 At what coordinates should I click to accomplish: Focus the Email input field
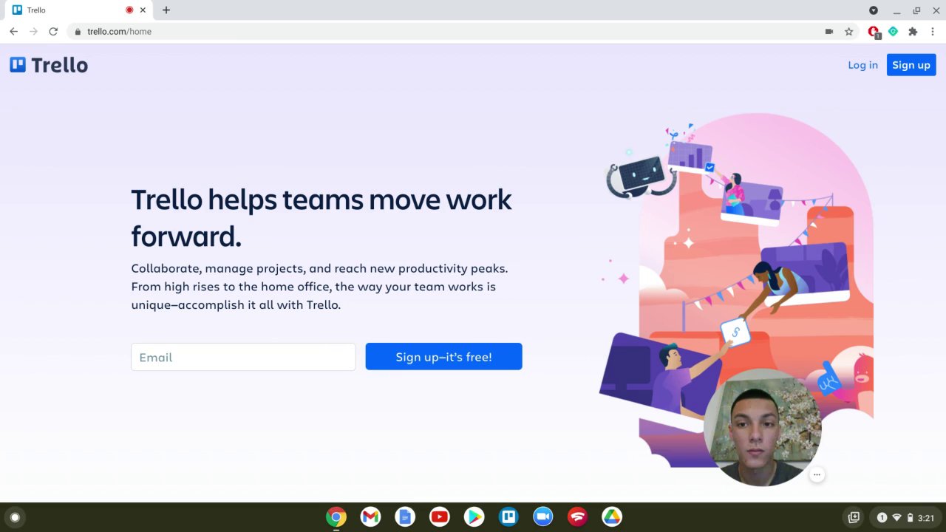click(243, 357)
